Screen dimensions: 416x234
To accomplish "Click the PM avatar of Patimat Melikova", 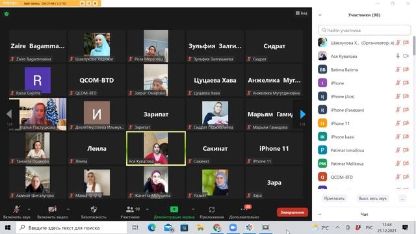I will 322,164.
